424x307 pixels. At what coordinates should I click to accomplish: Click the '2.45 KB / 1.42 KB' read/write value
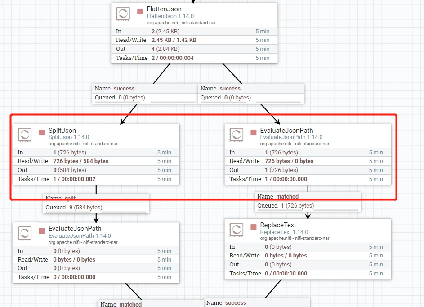point(174,40)
